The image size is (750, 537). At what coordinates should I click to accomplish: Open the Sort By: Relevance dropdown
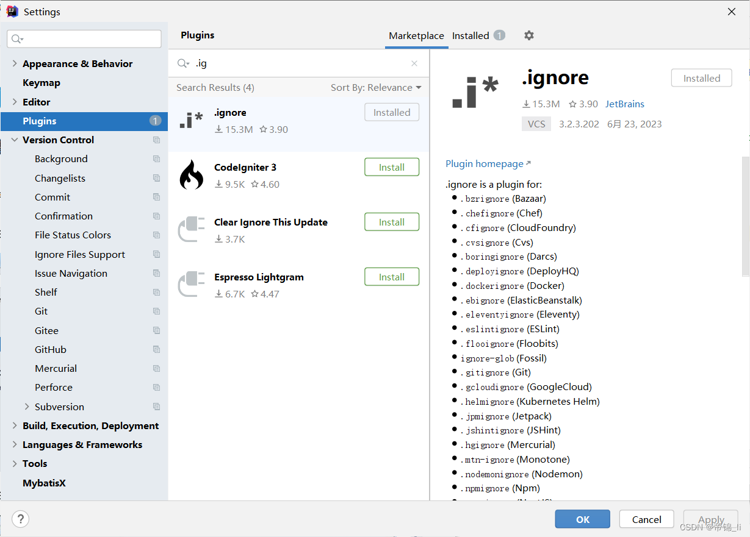376,88
